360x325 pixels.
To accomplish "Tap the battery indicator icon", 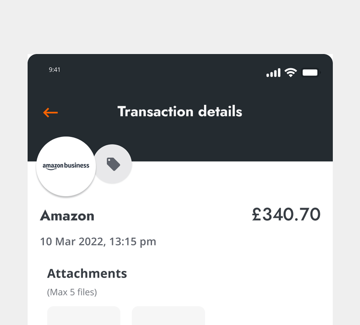I will 311,73.
